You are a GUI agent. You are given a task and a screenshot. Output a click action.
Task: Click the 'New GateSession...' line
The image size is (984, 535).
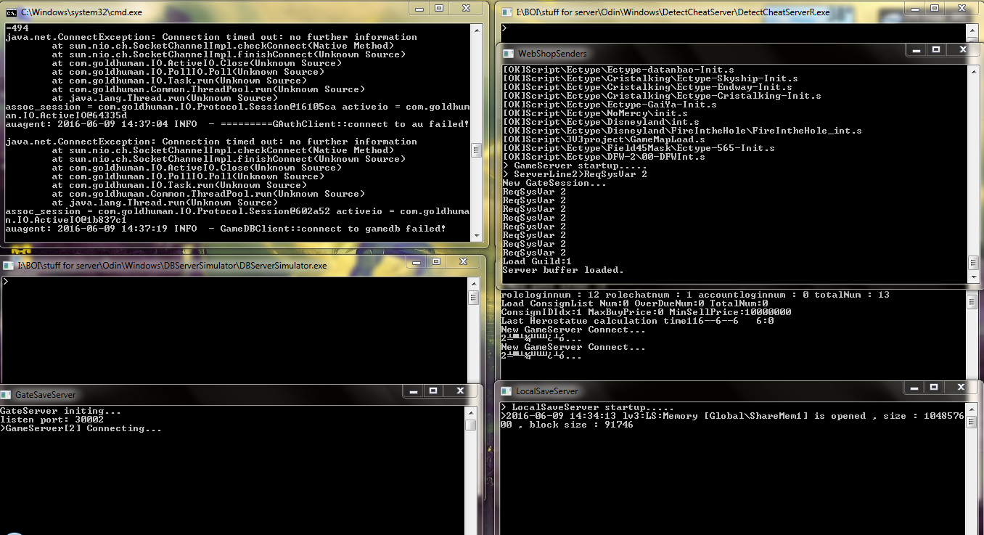click(x=554, y=183)
